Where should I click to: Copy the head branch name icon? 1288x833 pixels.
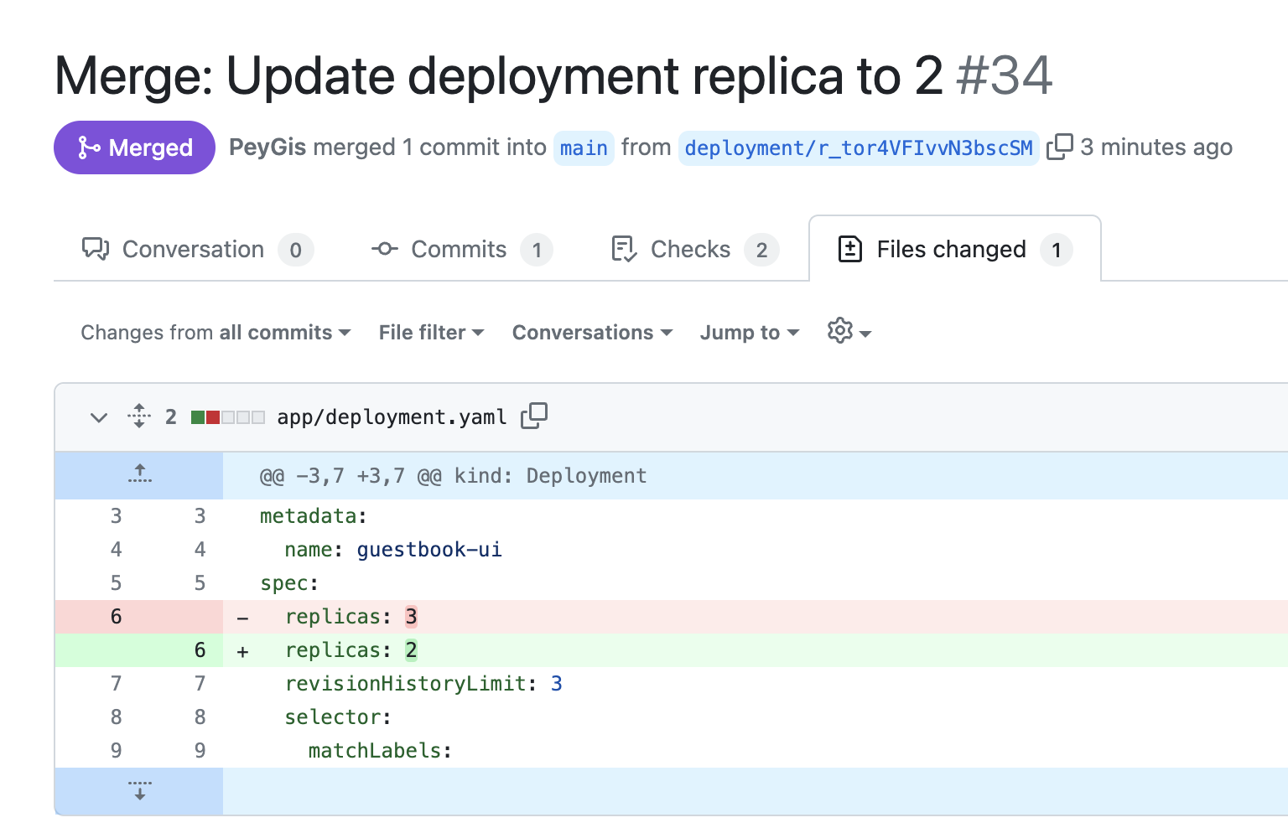click(1059, 147)
